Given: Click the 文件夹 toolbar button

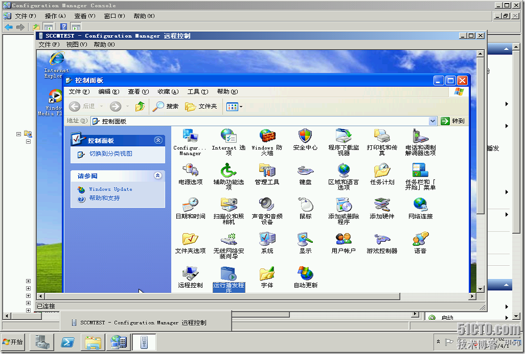Looking at the screenshot, I should coord(201,107).
